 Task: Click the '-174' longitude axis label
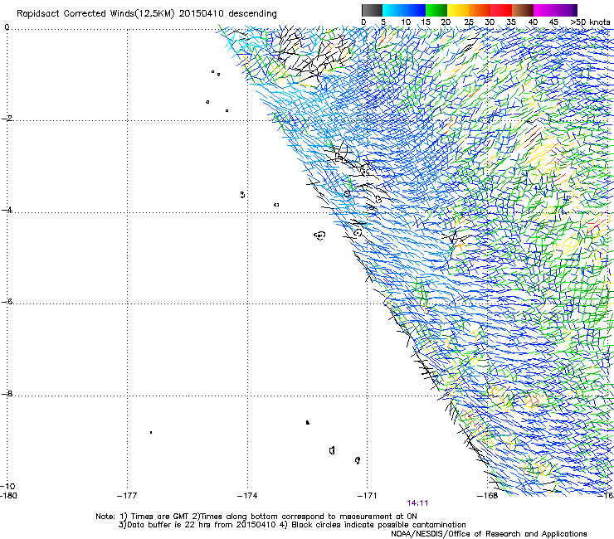[x=247, y=496]
